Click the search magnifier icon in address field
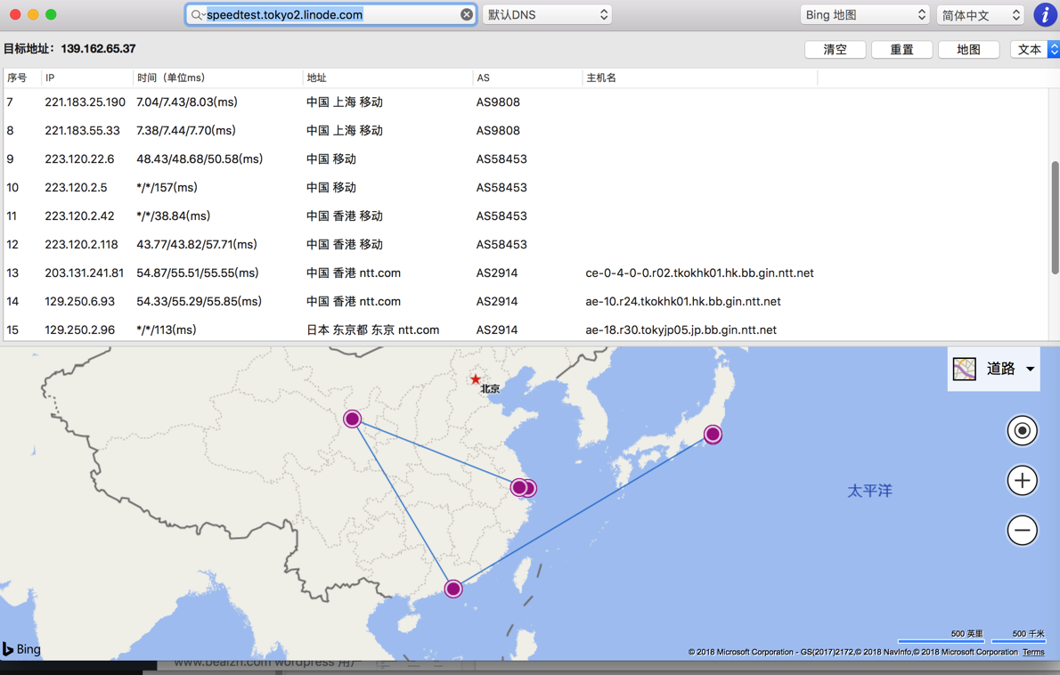Image resolution: width=1060 pixels, height=675 pixels. tap(197, 15)
